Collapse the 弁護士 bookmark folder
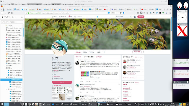Viewport: 189px width, 106px height. [x=5, y=68]
